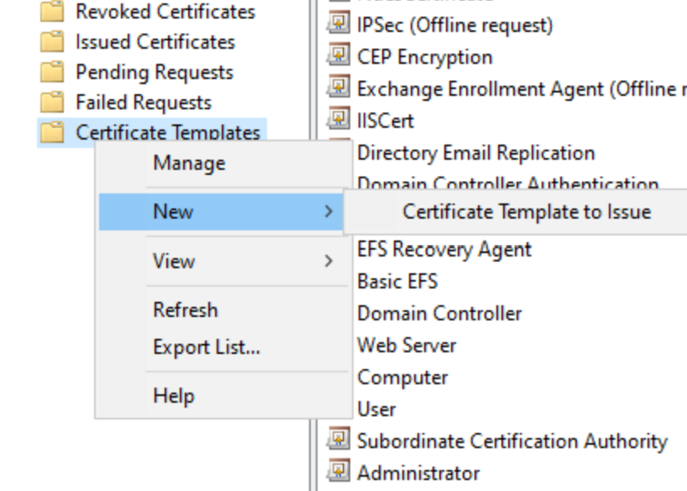Click the IISCert template icon
Image resolution: width=687 pixels, height=491 pixels.
pyautogui.click(x=338, y=119)
